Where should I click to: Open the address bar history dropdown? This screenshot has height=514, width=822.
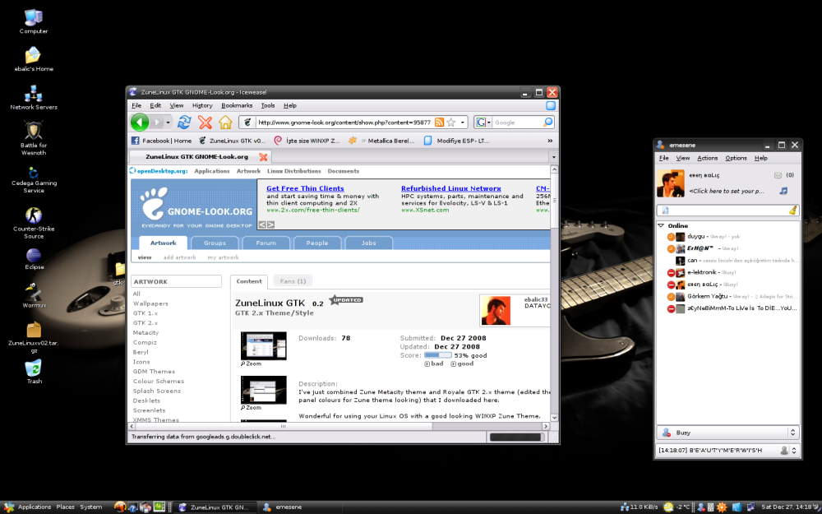click(463, 123)
